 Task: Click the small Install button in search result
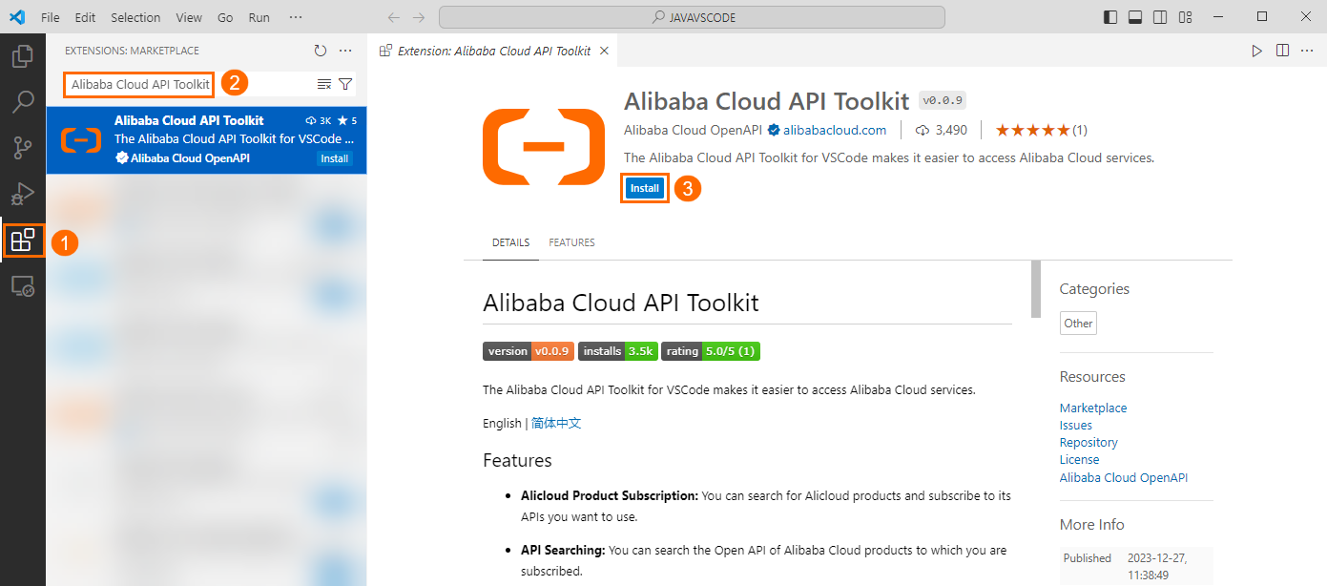click(334, 158)
